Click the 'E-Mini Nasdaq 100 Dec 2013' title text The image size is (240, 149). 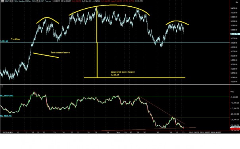pyautogui.click(x=25, y=1)
